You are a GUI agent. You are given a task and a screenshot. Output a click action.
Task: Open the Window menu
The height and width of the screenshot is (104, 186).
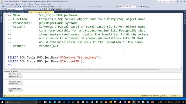[x=43, y=4]
